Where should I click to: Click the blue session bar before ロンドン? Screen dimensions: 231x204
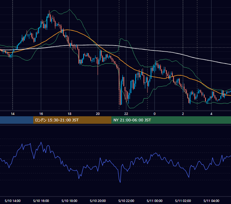(x=17, y=120)
